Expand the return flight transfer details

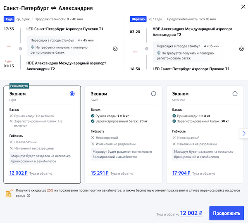tap(241, 49)
